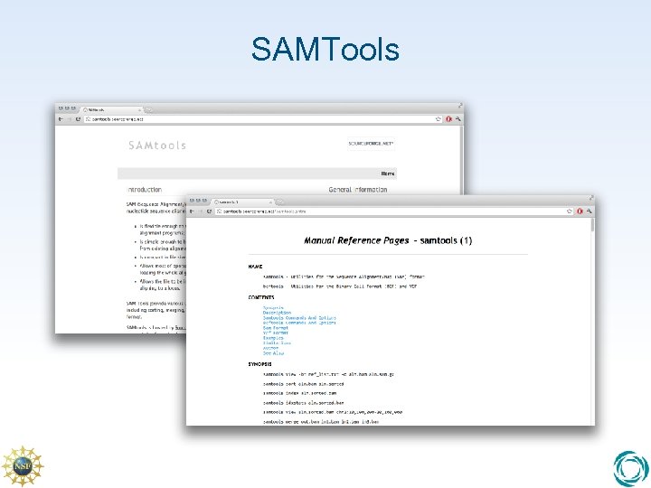This screenshot has width=651, height=488.
Task: Click SOURCEFORGE.NET logo in rear window
Action: click(x=371, y=144)
